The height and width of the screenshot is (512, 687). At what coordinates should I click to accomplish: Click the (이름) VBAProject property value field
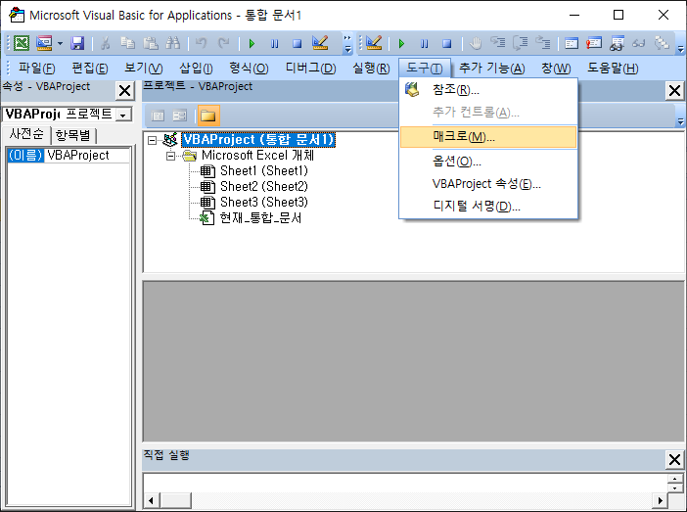pos(87,156)
